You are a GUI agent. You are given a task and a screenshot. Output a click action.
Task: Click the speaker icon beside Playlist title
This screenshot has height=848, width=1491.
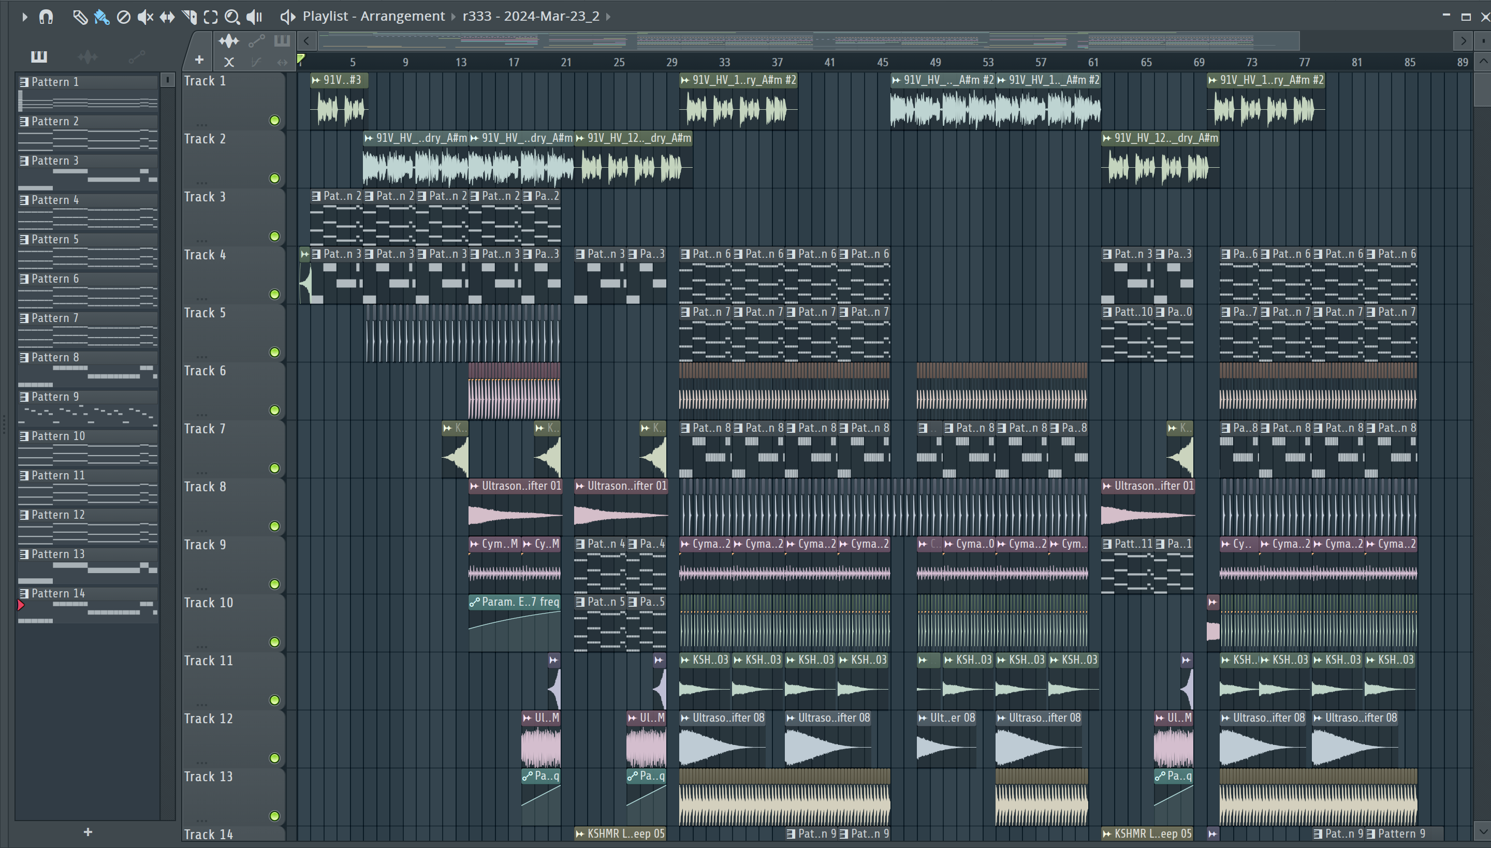tap(288, 17)
